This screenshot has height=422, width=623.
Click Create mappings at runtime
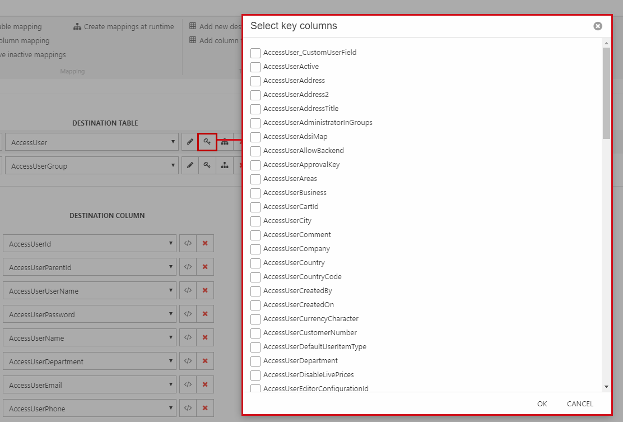(x=124, y=26)
